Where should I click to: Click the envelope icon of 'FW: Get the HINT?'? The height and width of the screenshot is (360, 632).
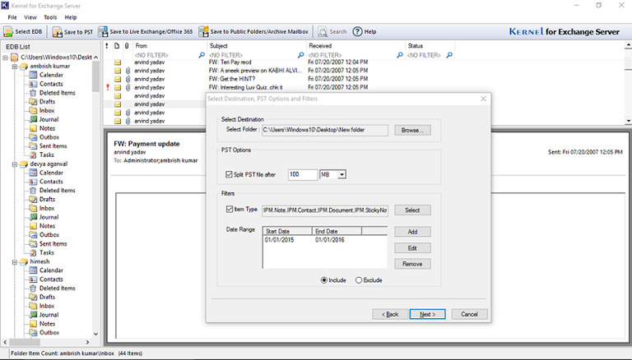pos(118,79)
